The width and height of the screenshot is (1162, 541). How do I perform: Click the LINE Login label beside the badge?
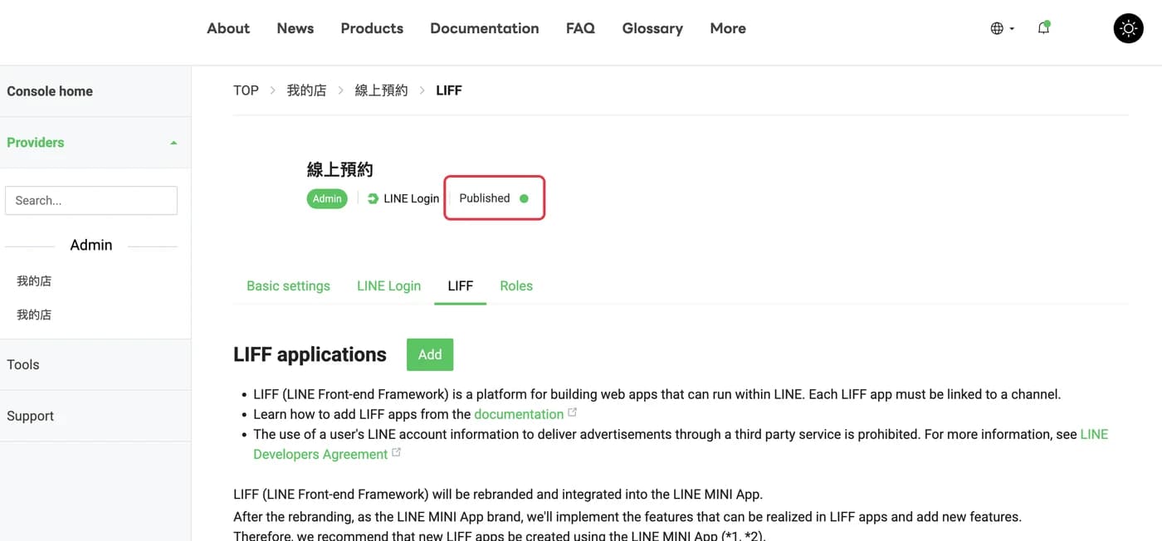412,198
